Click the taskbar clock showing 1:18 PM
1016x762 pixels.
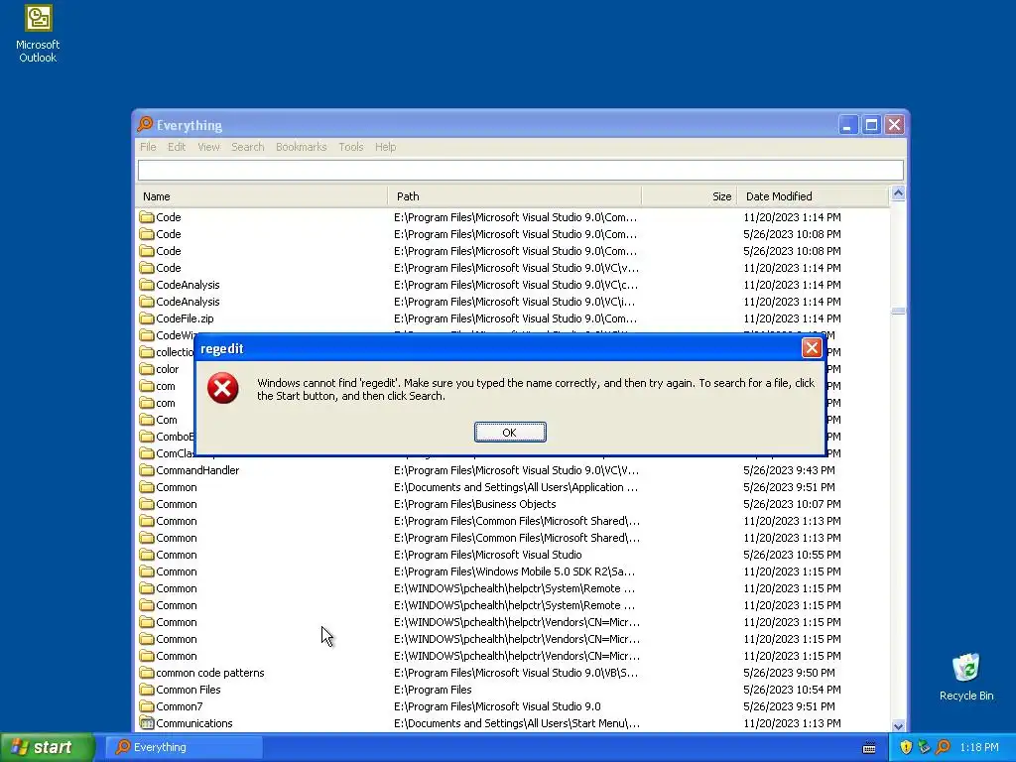point(979,747)
